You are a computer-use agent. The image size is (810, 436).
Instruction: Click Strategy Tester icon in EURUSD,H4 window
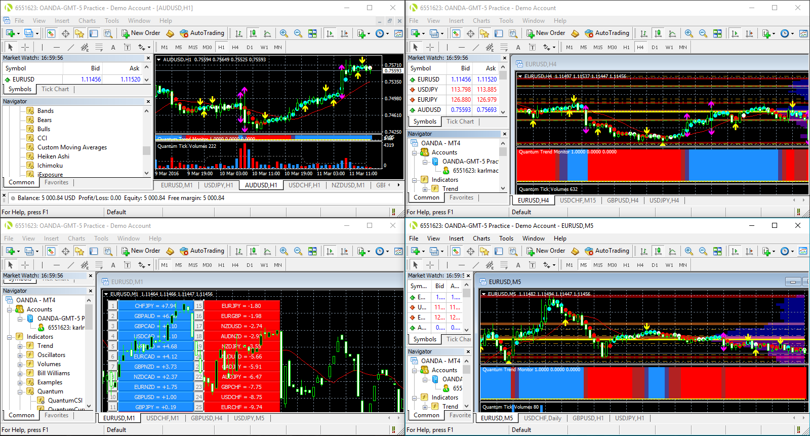pyautogui.click(x=513, y=33)
